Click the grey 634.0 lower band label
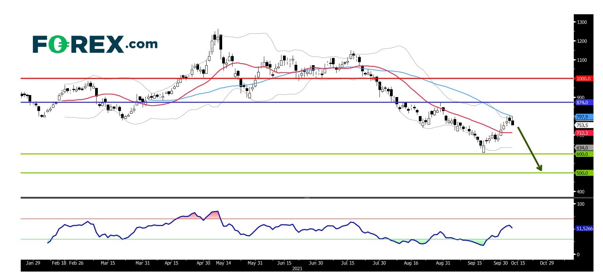 click(583, 148)
